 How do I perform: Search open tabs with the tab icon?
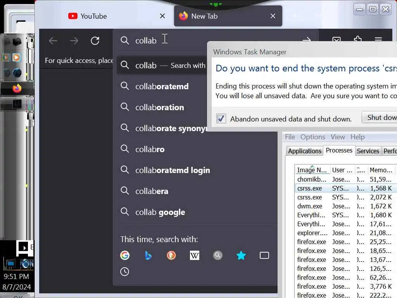(x=264, y=255)
